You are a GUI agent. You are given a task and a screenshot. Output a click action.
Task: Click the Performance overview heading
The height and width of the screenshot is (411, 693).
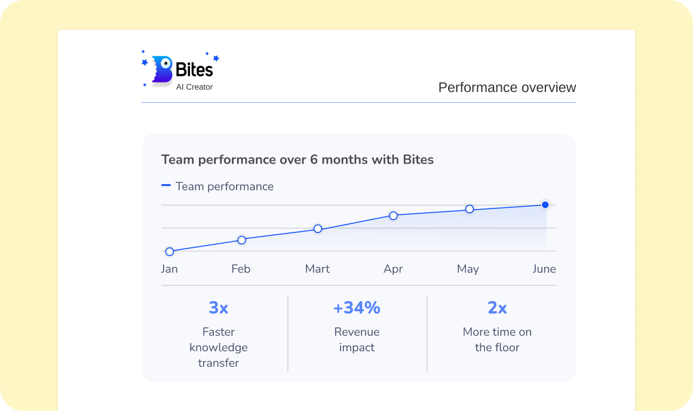(507, 87)
